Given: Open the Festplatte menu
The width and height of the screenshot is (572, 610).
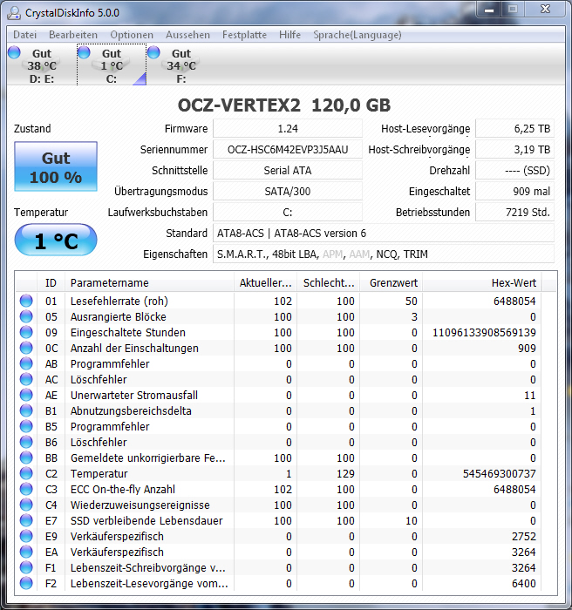Looking at the screenshot, I should (x=244, y=35).
